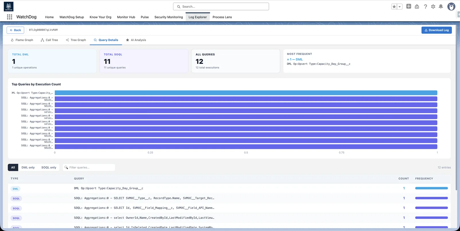The height and width of the screenshot is (231, 460).
Task: Open the Monitor Hub tab
Action: click(126, 17)
